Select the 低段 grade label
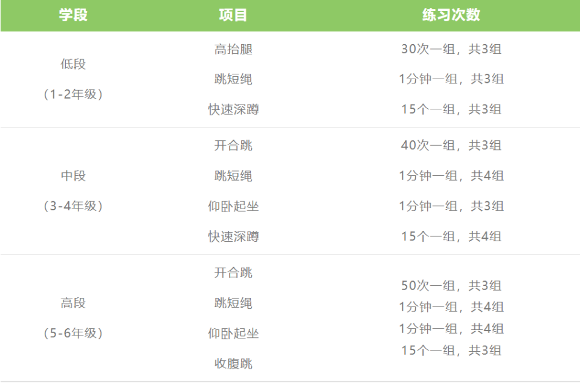The image size is (580, 385). pyautogui.click(x=73, y=64)
